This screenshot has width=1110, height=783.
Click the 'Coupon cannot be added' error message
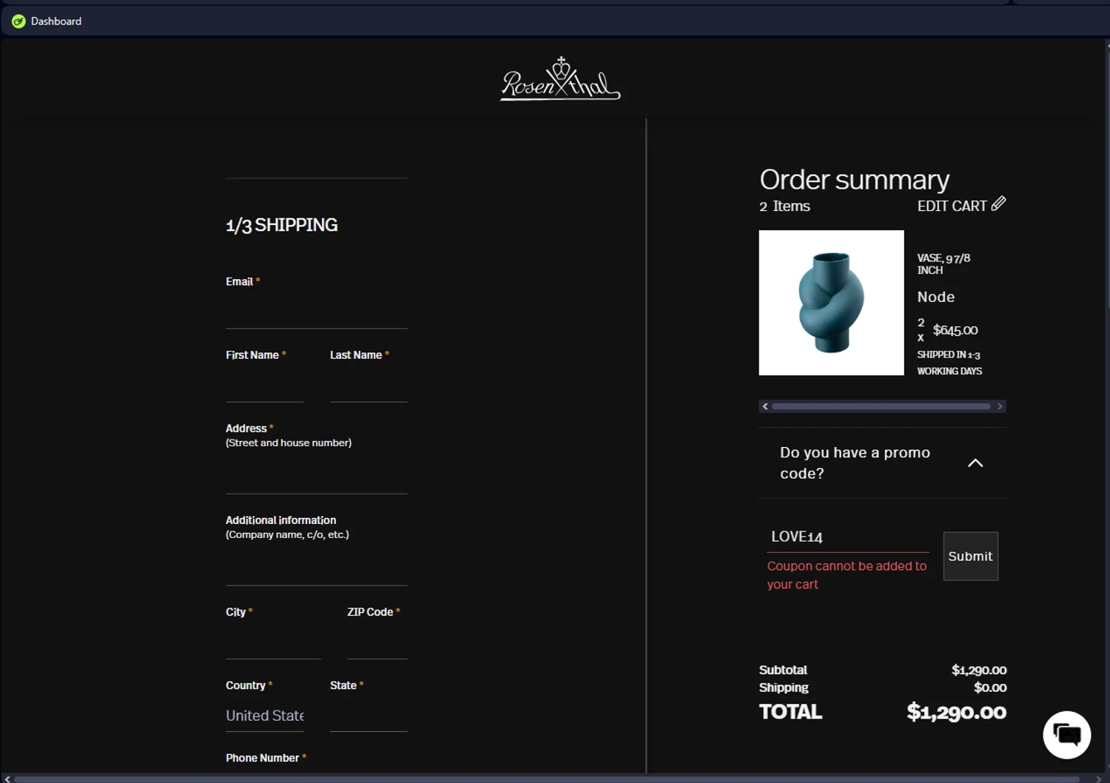pyautogui.click(x=847, y=575)
